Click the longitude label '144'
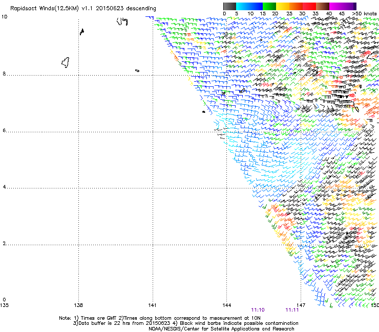The image size is (379, 332). pyautogui.click(x=226, y=305)
